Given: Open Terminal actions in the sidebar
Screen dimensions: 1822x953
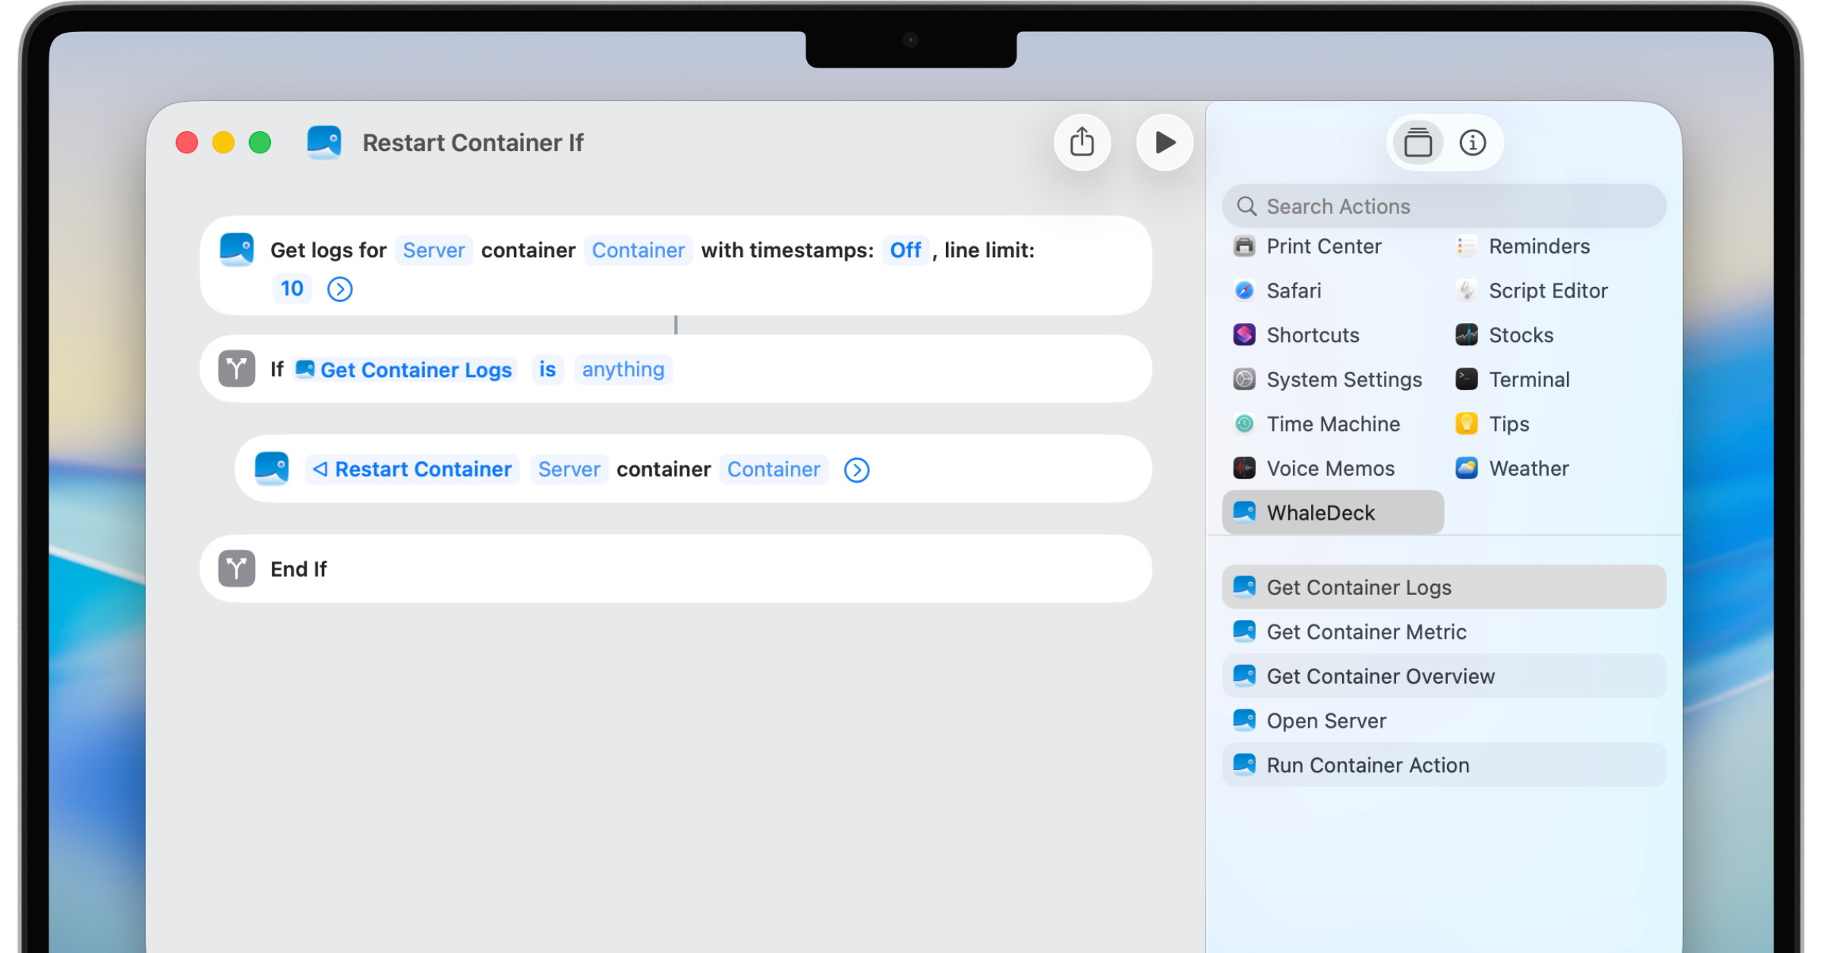Looking at the screenshot, I should [x=1528, y=379].
